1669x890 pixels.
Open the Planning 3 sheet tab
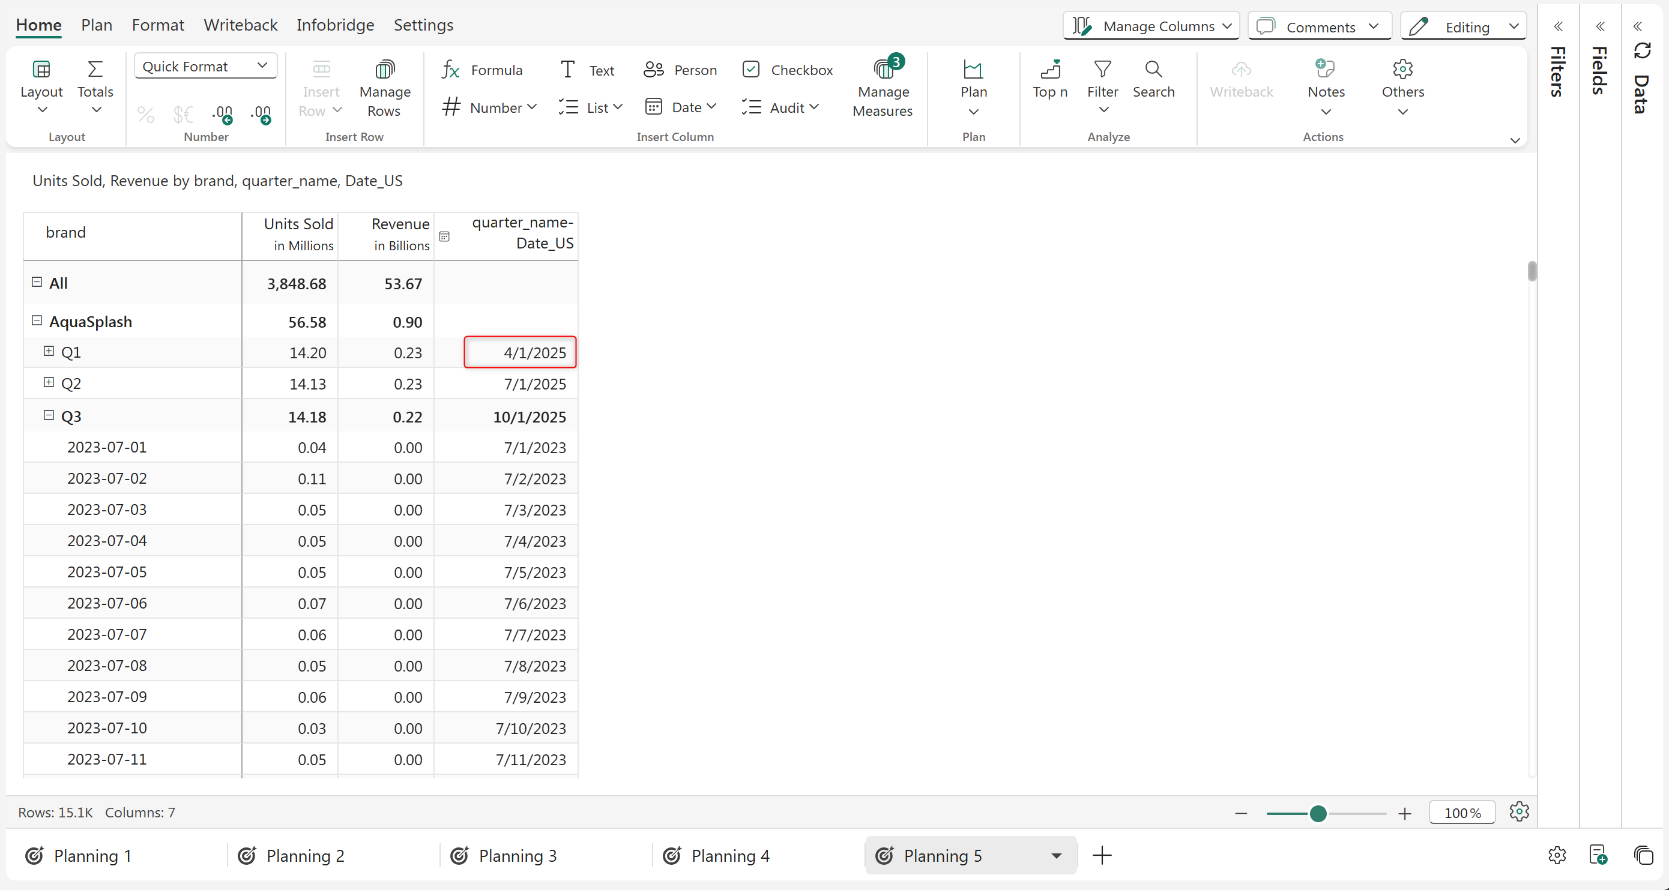pos(517,856)
